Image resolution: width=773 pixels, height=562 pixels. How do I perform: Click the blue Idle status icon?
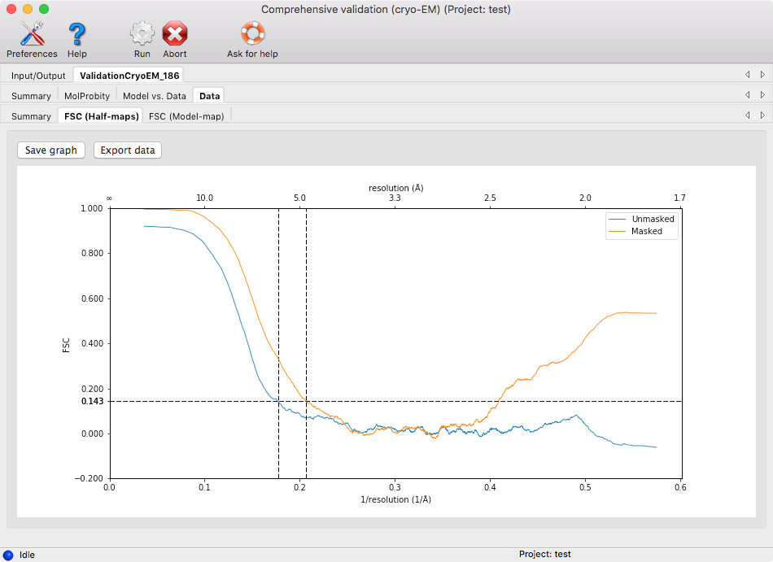(8, 555)
